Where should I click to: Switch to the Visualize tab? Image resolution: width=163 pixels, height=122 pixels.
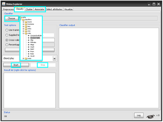pyautogui.click(x=68, y=9)
